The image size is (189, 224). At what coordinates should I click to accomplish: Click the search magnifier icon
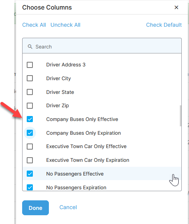[x=30, y=47]
